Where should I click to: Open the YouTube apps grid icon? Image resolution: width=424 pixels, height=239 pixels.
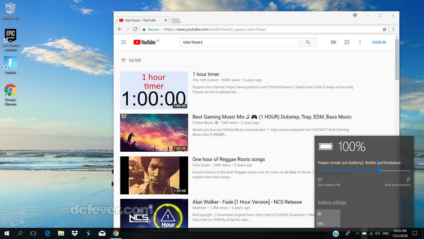click(x=347, y=42)
